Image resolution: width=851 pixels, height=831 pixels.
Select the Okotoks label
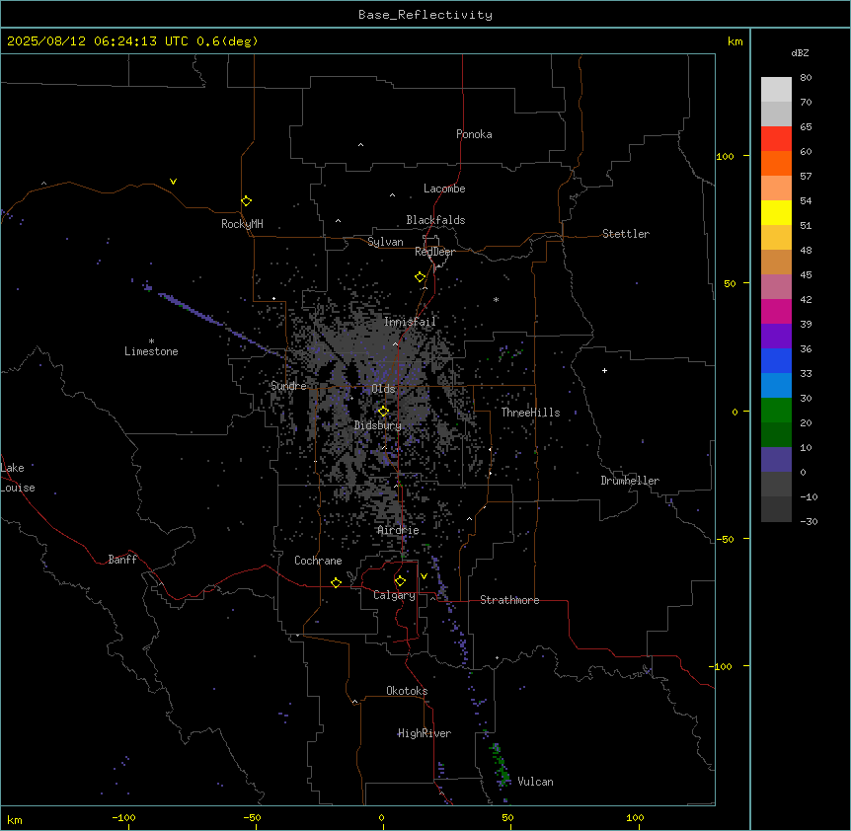[407, 691]
